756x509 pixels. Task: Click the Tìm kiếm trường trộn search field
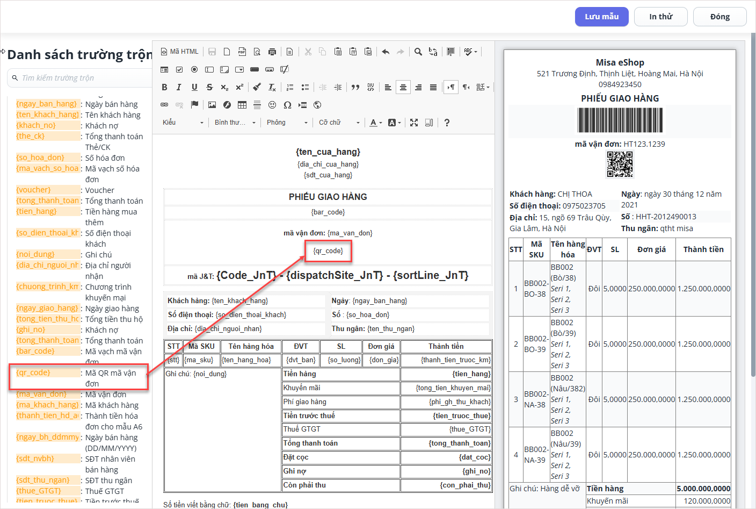click(81, 78)
